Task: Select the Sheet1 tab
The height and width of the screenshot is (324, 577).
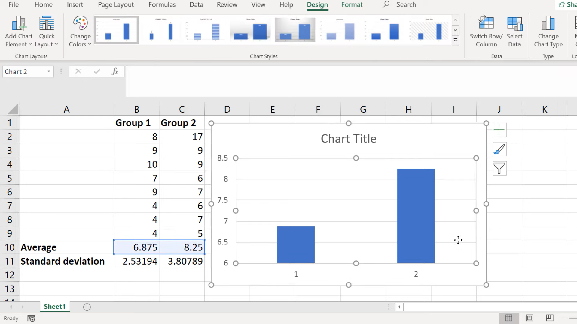Action: (55, 307)
